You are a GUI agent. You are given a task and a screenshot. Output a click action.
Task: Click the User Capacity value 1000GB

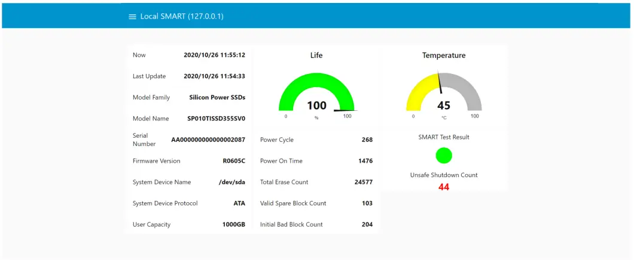point(233,225)
